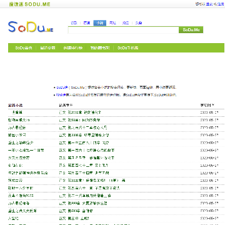
Task: Open the third item in the green navigation bar
Action: [73, 48]
